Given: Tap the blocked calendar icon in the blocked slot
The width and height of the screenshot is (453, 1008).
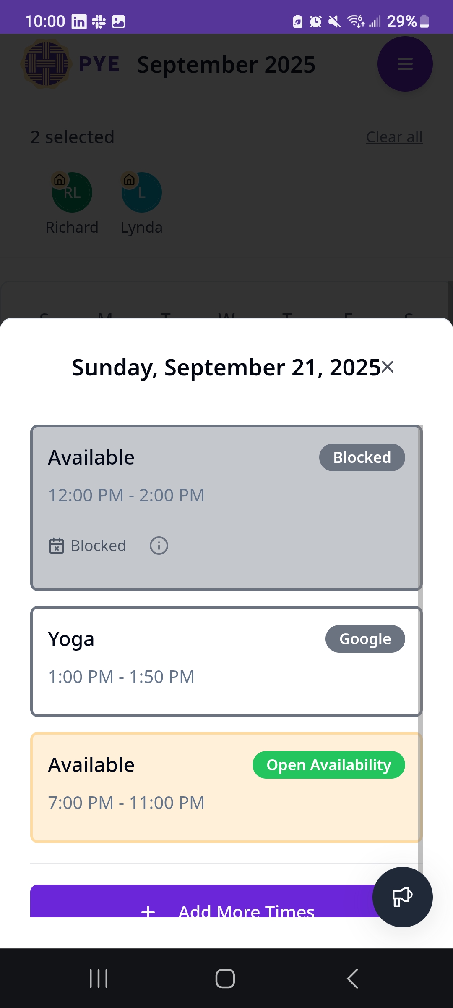Looking at the screenshot, I should click(x=57, y=546).
